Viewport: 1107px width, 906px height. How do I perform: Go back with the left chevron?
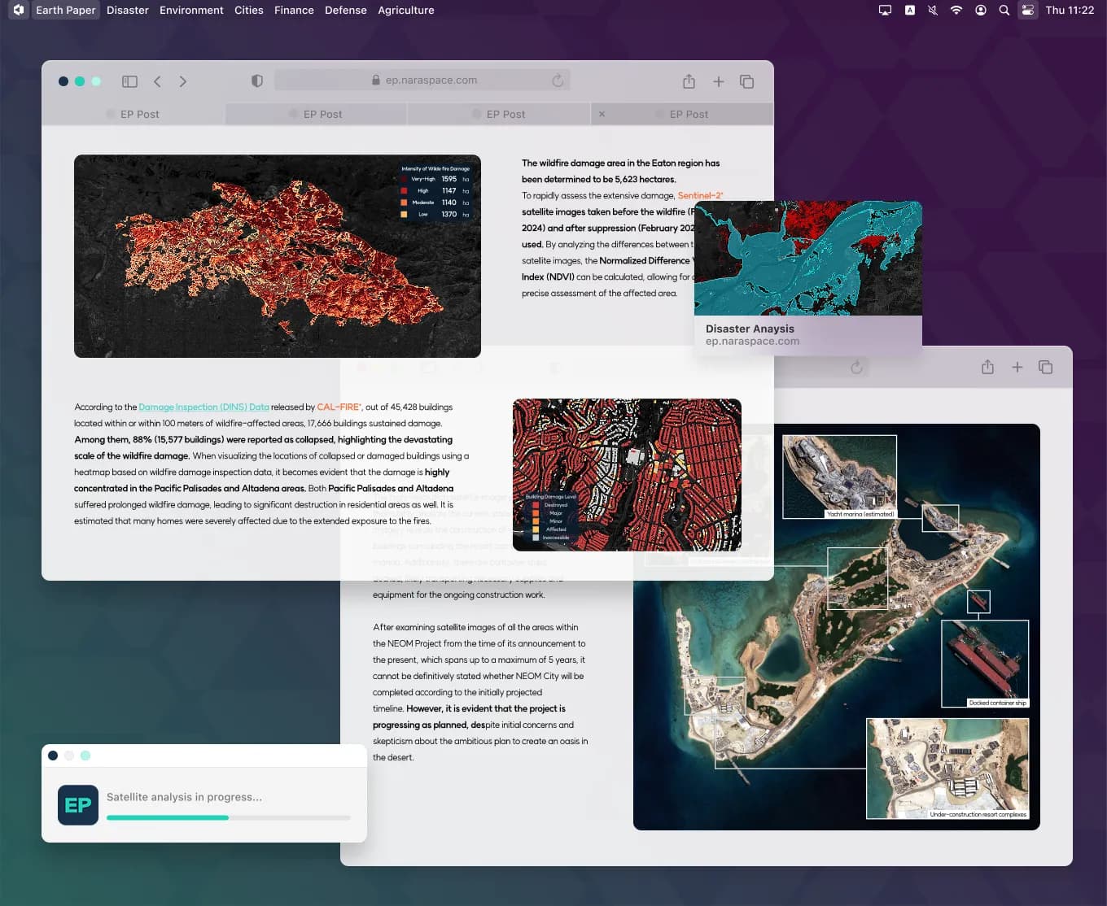tap(157, 81)
